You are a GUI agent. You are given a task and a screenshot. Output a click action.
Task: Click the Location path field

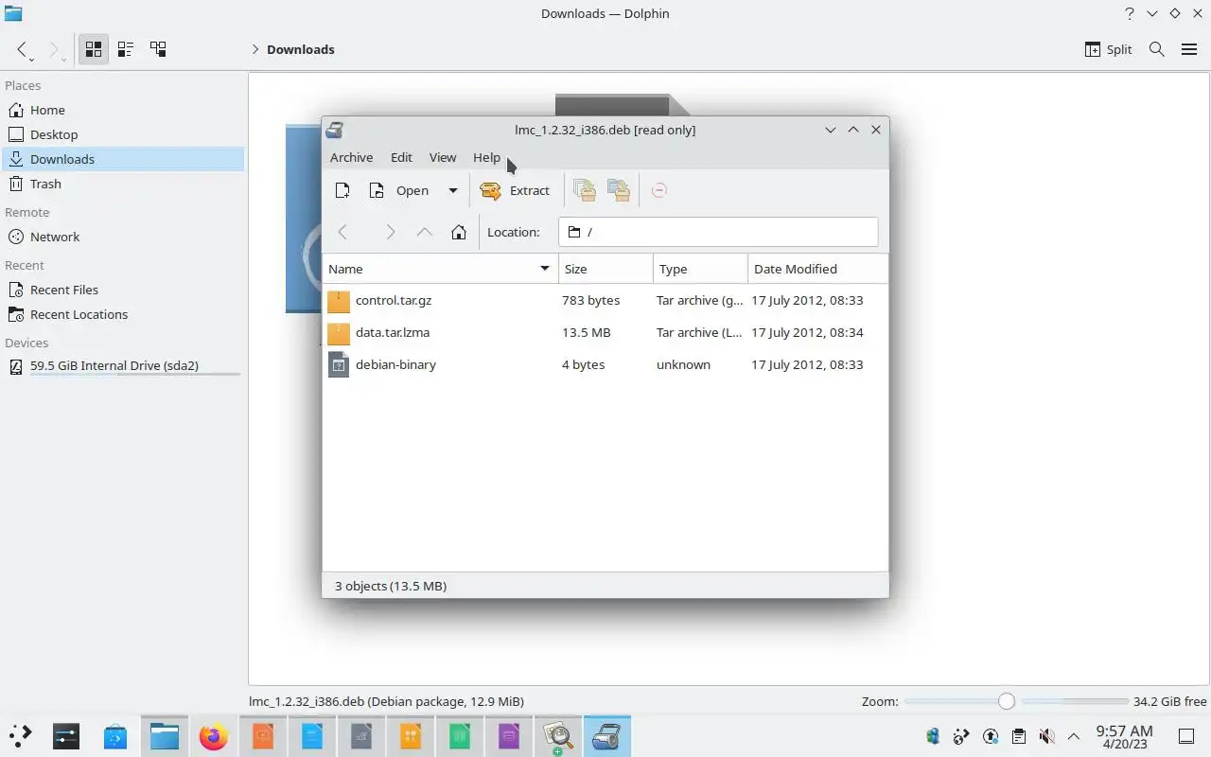718,232
